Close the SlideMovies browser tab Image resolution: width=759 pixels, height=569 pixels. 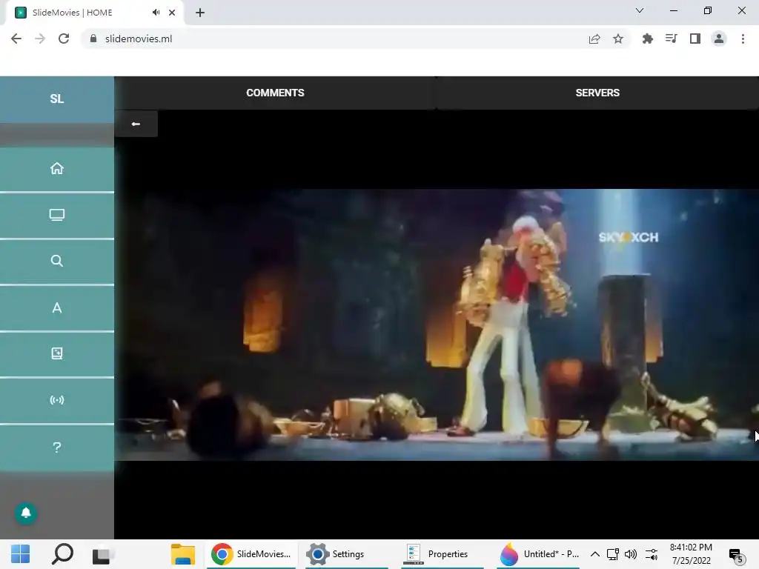pyautogui.click(x=172, y=13)
